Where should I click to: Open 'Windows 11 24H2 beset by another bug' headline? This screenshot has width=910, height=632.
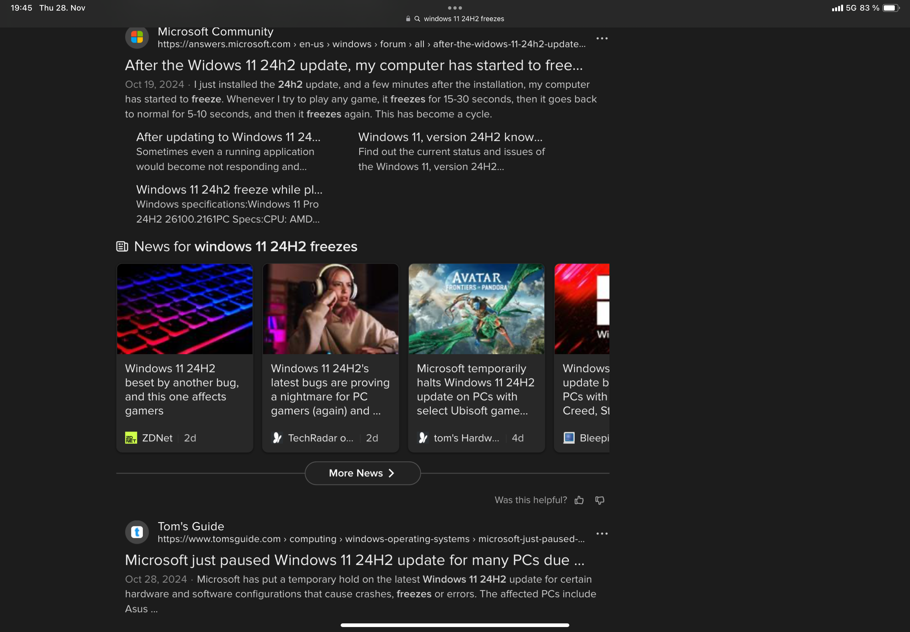(182, 390)
